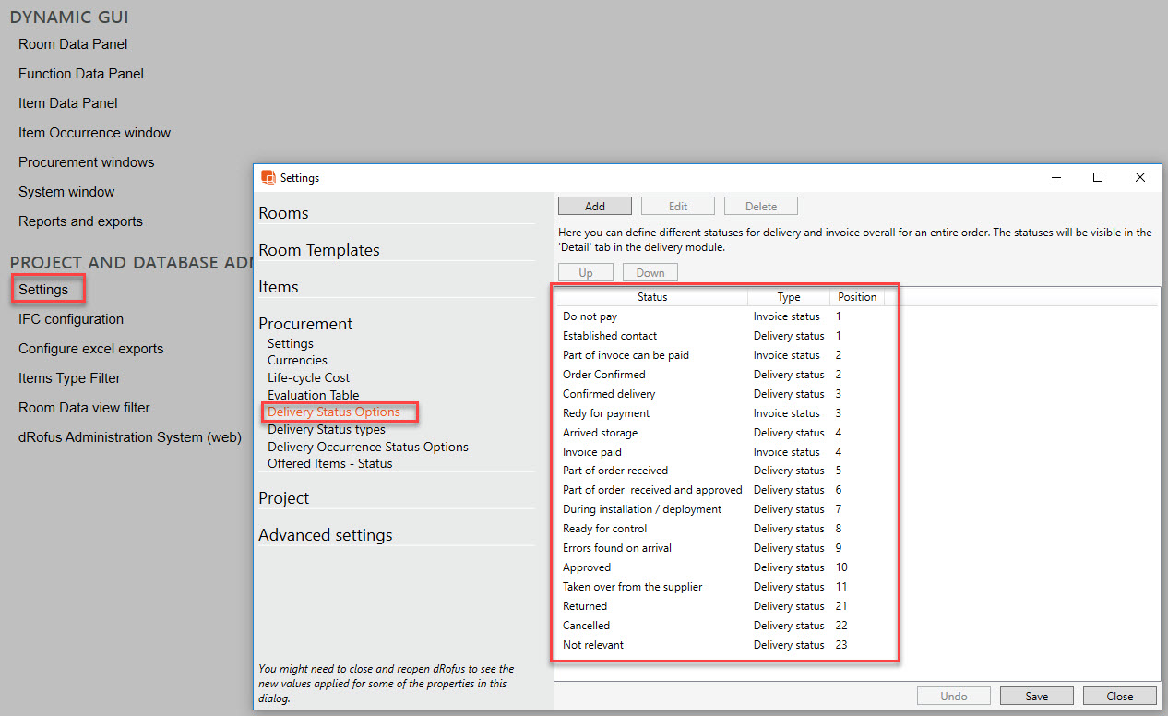Sort list by Position column header
The width and height of the screenshot is (1168, 716).
[x=856, y=297]
